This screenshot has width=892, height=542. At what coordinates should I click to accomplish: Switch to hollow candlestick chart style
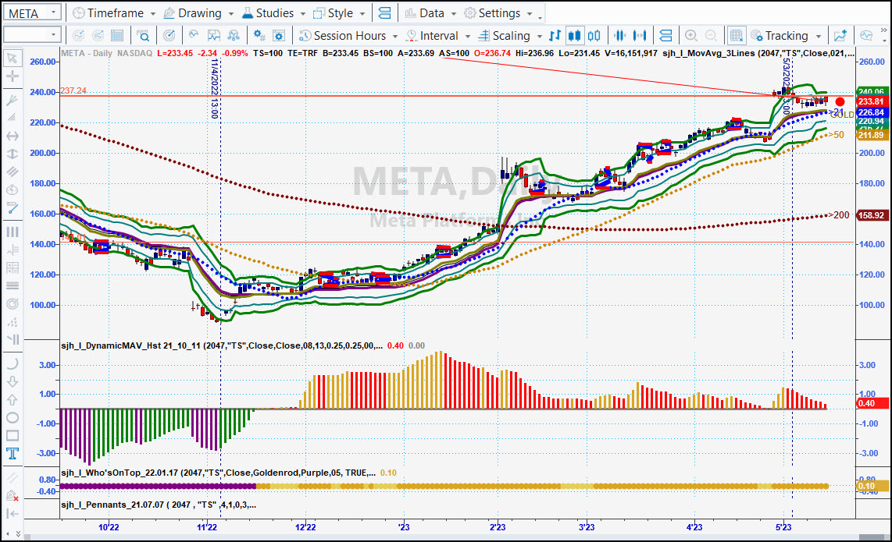point(594,36)
